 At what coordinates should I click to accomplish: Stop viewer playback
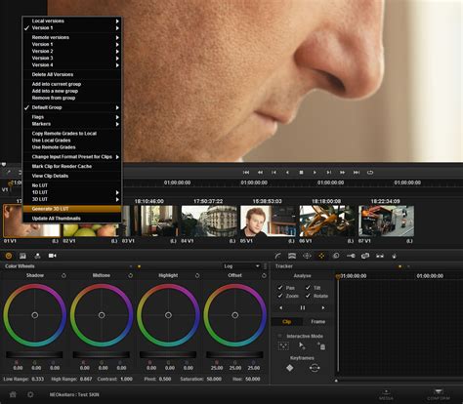301,173
